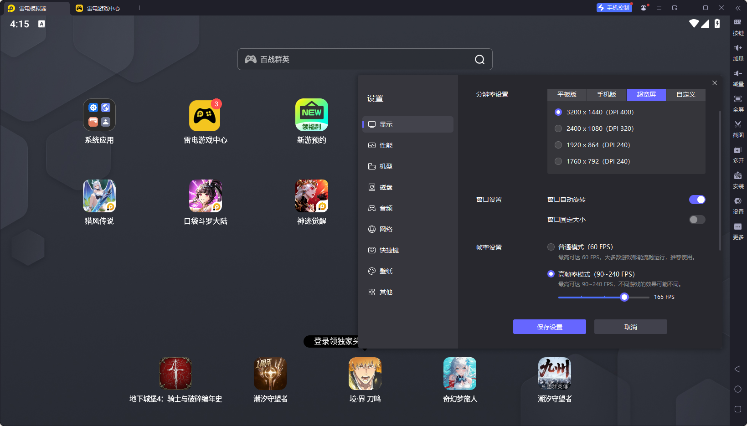Image resolution: width=747 pixels, height=426 pixels.
Task: Show 更多 tools in the sidebar
Action: [x=738, y=231]
